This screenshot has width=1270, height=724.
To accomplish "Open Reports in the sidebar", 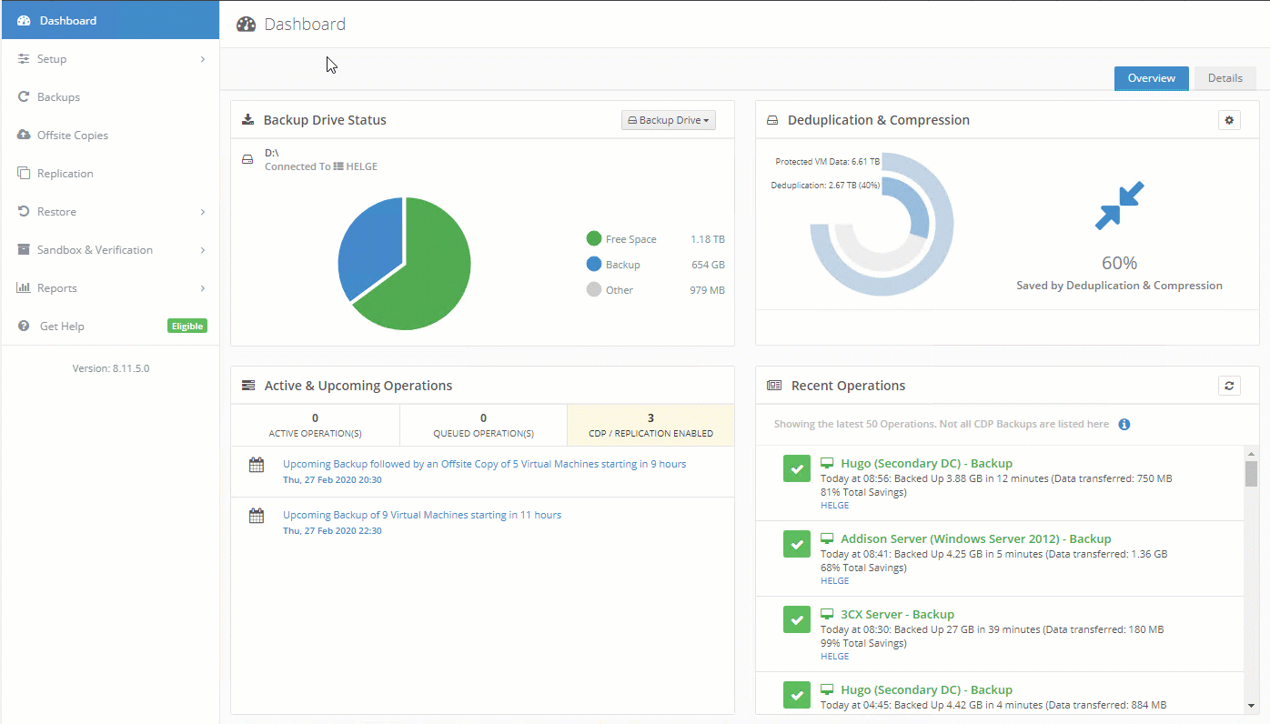I will 56,288.
